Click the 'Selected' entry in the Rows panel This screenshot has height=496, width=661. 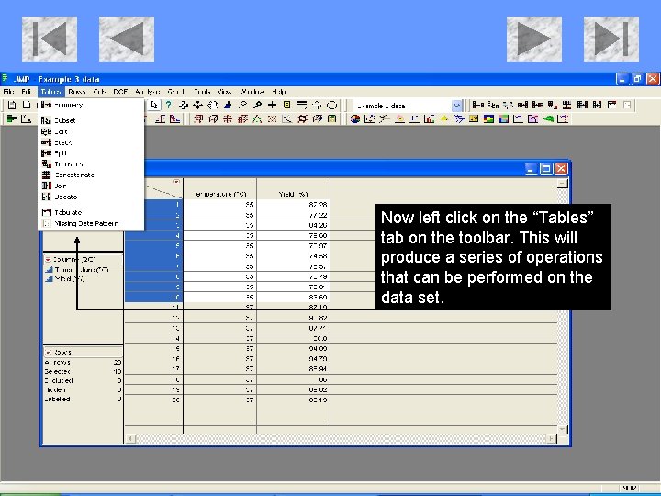(58, 372)
